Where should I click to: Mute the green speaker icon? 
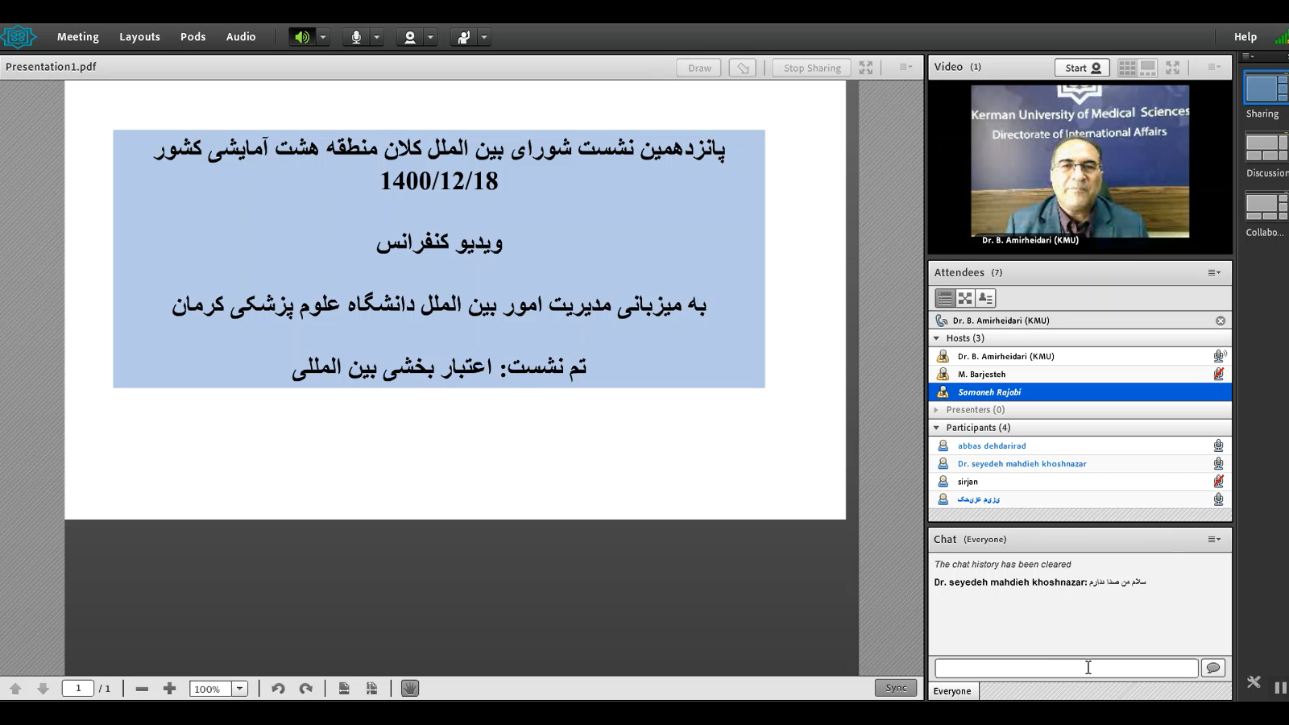[301, 37]
